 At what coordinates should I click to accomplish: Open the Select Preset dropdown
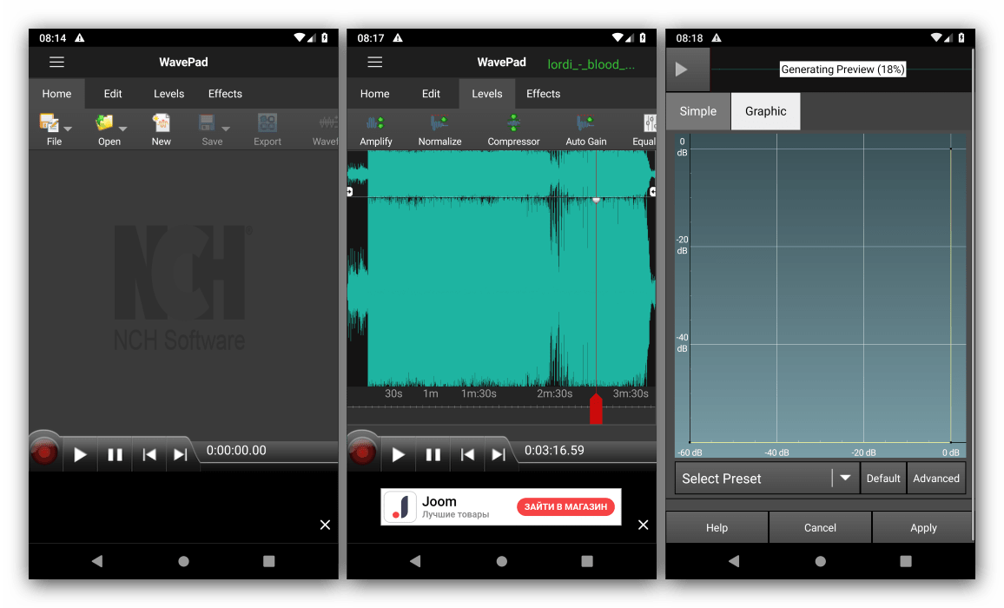click(767, 479)
